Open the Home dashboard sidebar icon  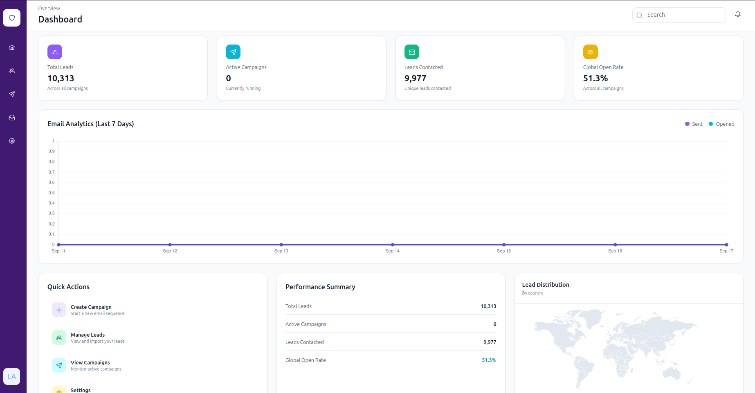[12, 47]
